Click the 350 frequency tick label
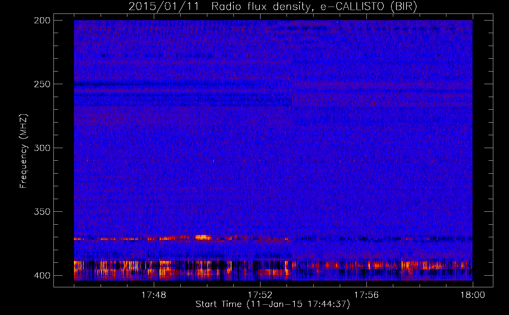Screen dimensions: 509x315 tap(42, 212)
